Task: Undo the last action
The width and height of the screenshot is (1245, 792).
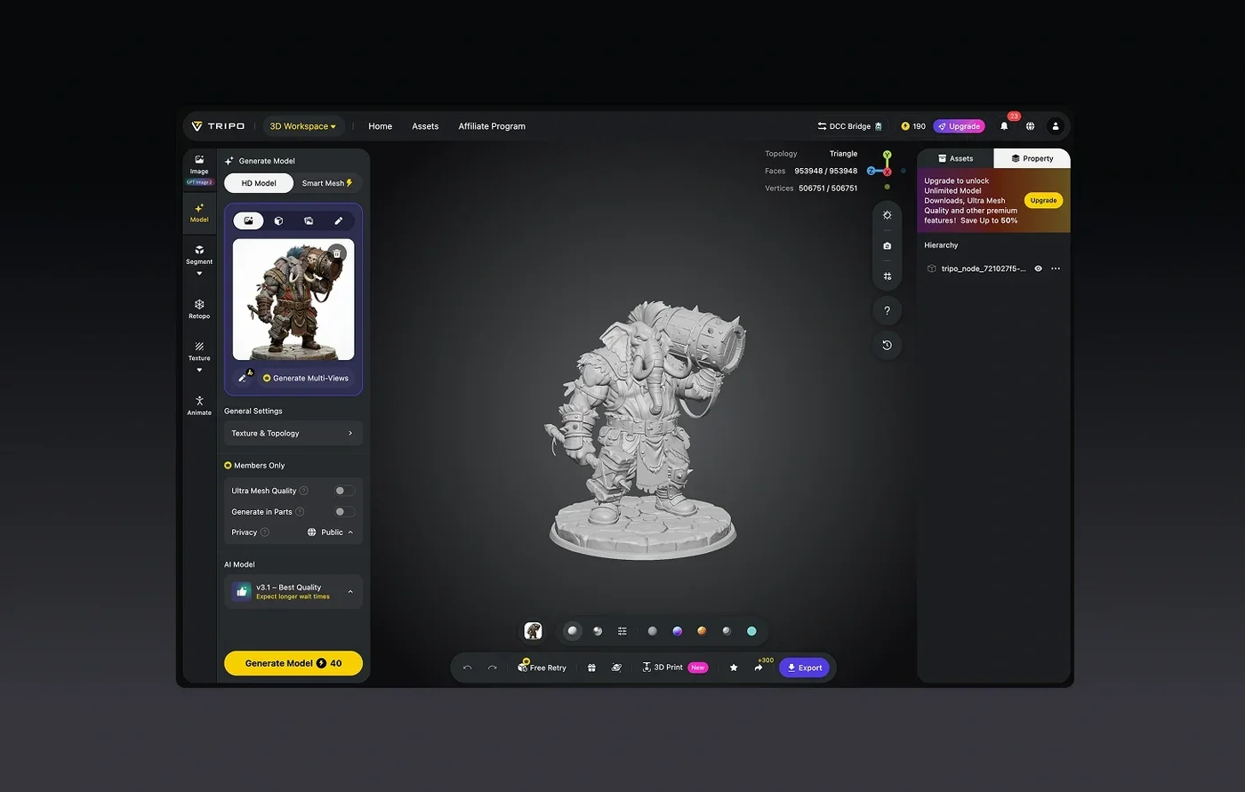Action: [468, 668]
